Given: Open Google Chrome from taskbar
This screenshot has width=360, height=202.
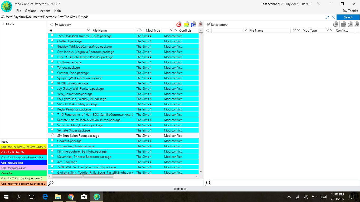Looking at the screenshot, I should (x=71, y=196).
